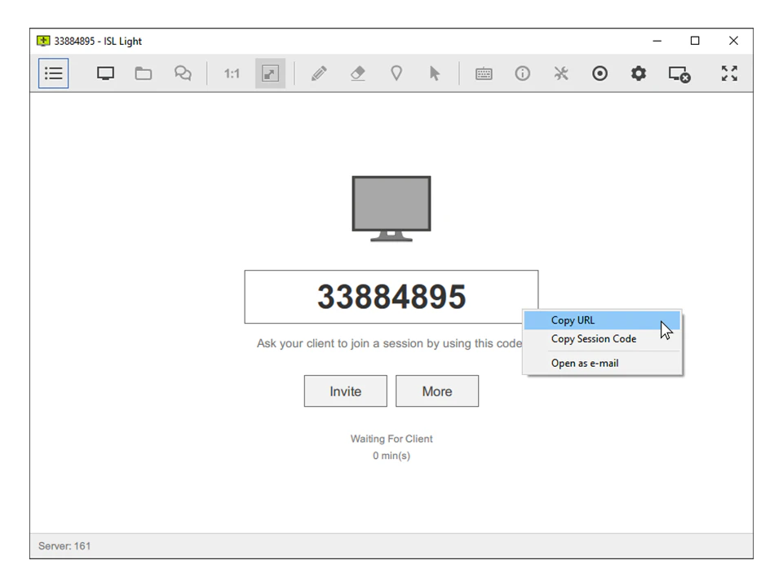Click the session recording circle icon

[x=599, y=73]
